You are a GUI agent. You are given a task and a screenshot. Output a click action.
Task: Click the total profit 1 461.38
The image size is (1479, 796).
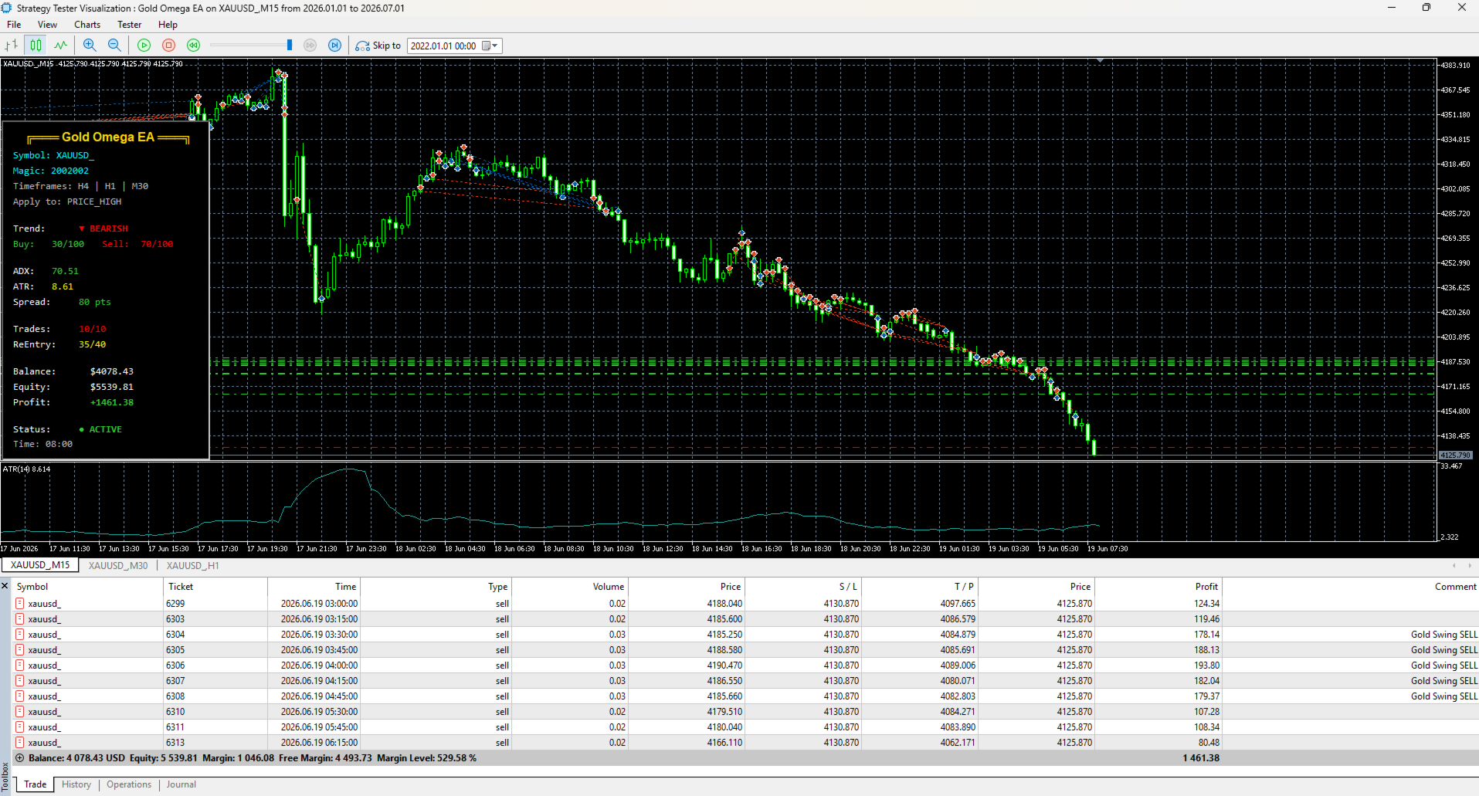click(x=1201, y=758)
